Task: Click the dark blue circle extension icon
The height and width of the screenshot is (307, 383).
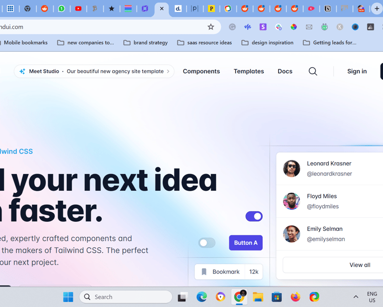Action: coord(355,27)
